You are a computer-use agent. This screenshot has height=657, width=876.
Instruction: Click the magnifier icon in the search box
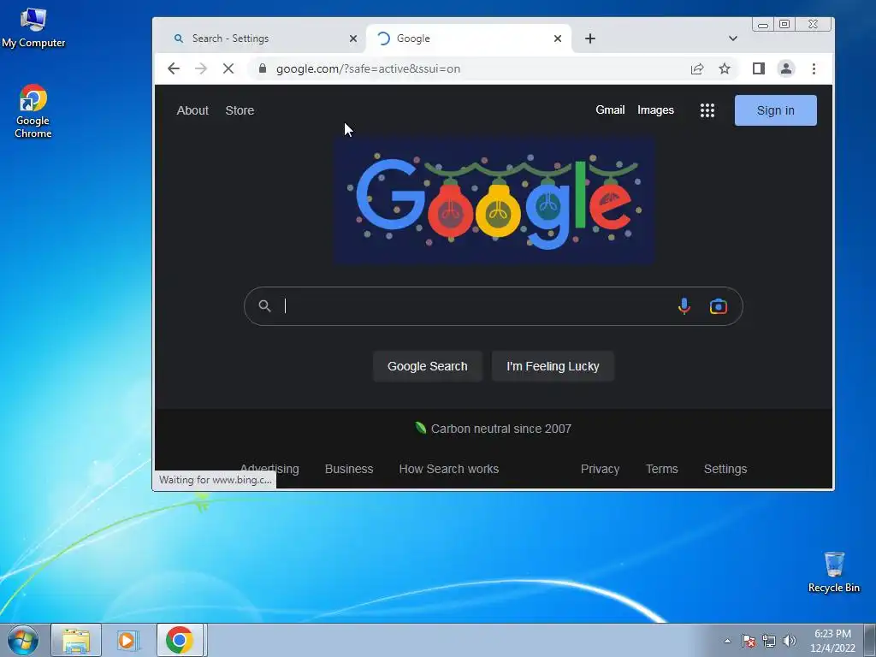[265, 306]
